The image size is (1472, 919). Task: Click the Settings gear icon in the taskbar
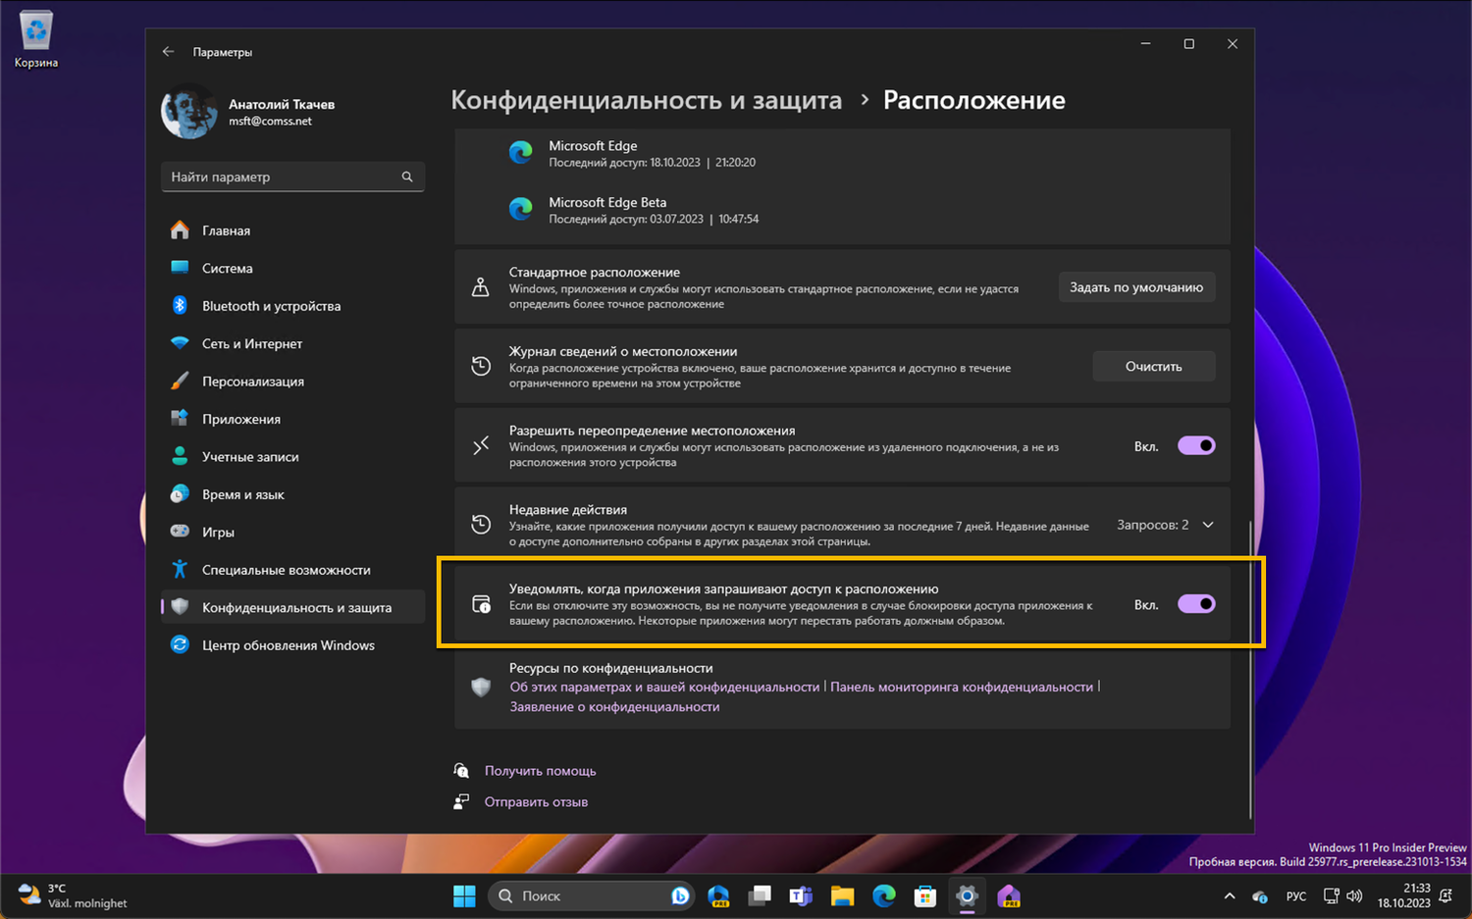click(967, 895)
